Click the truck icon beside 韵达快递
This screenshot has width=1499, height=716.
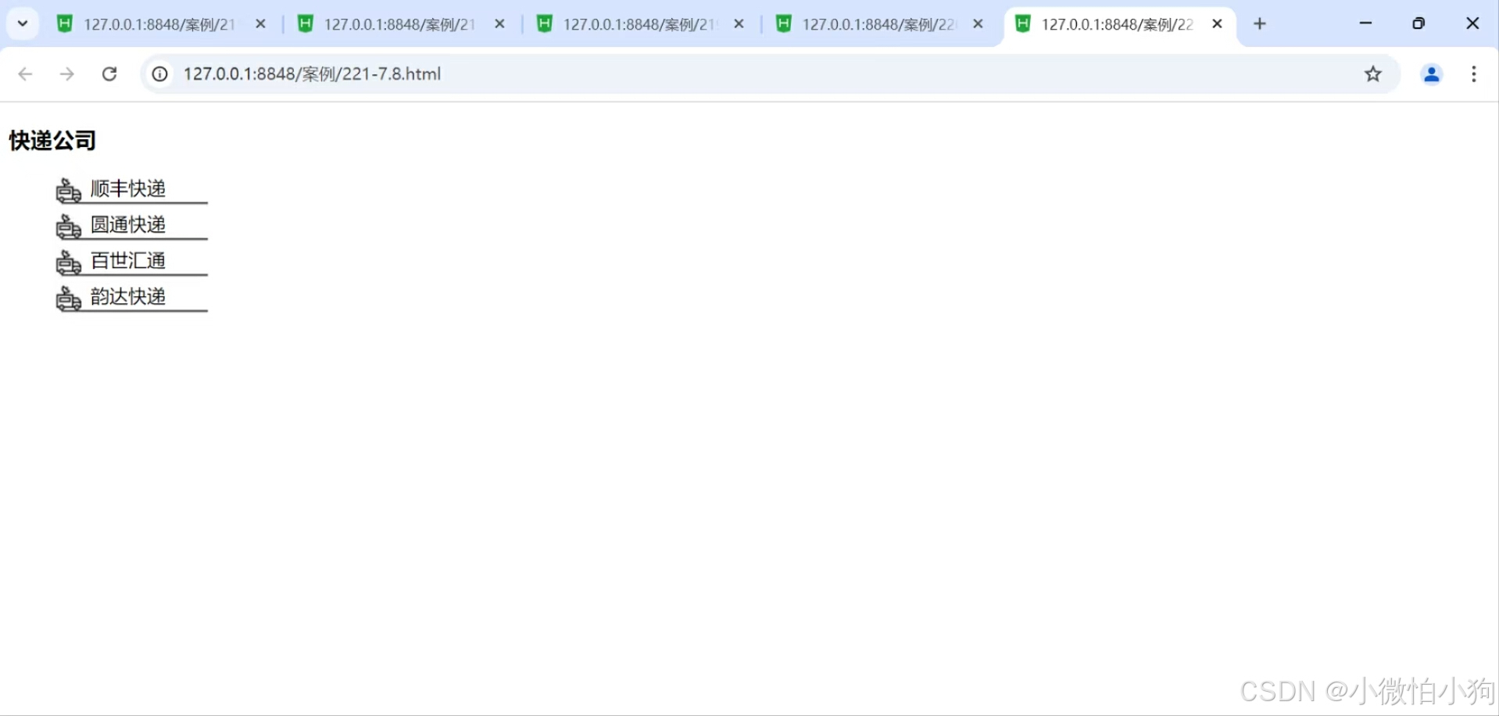[x=69, y=299]
